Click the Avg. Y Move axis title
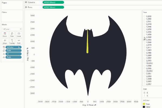The width and height of the screenshot is (162, 108). (x=28, y=56)
